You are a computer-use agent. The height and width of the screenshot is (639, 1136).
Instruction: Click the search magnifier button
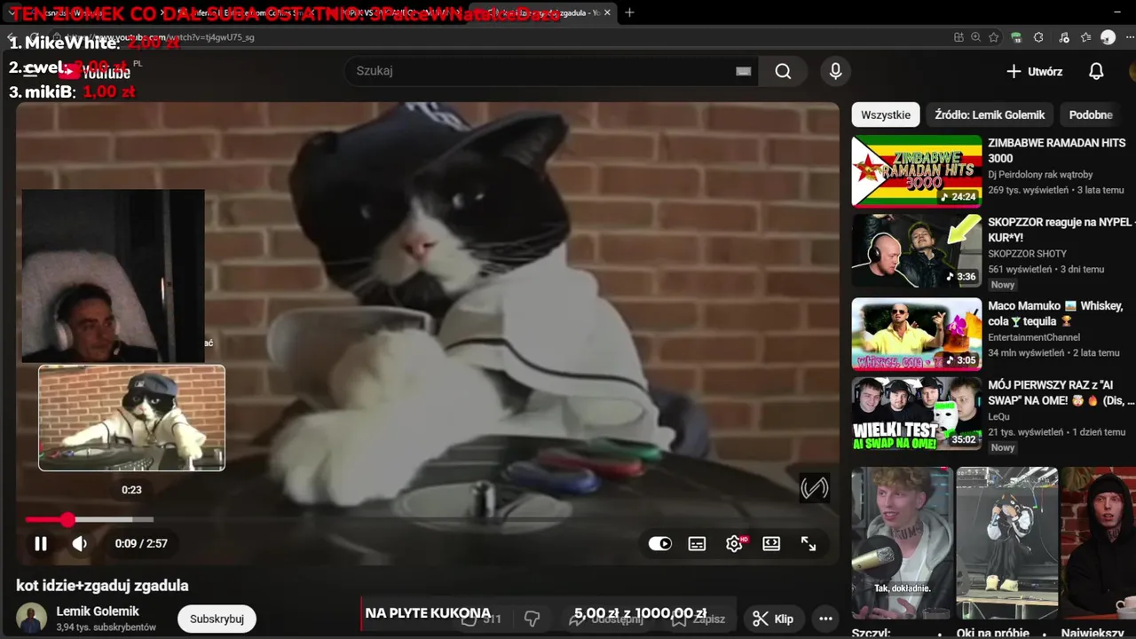[783, 71]
